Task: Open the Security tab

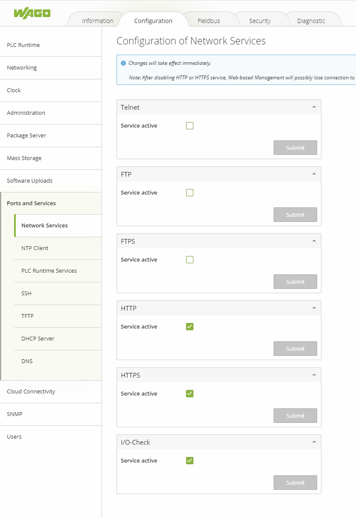Action: (x=260, y=21)
